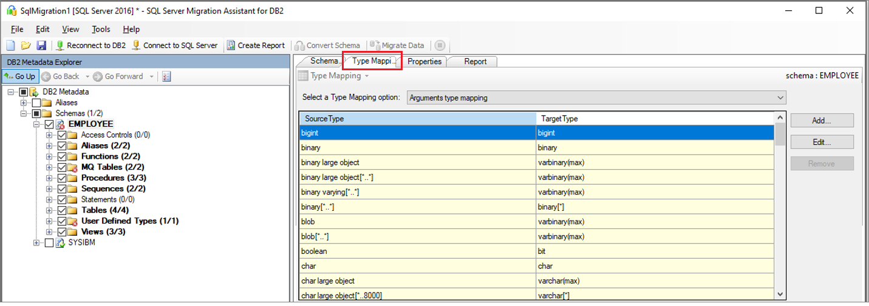Click the Open Project folder icon
This screenshot has height=306, width=869.
pyautogui.click(x=26, y=45)
